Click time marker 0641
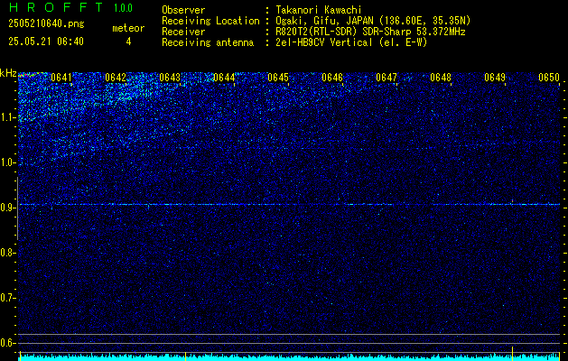The height and width of the screenshot is (361, 568). 61,78
